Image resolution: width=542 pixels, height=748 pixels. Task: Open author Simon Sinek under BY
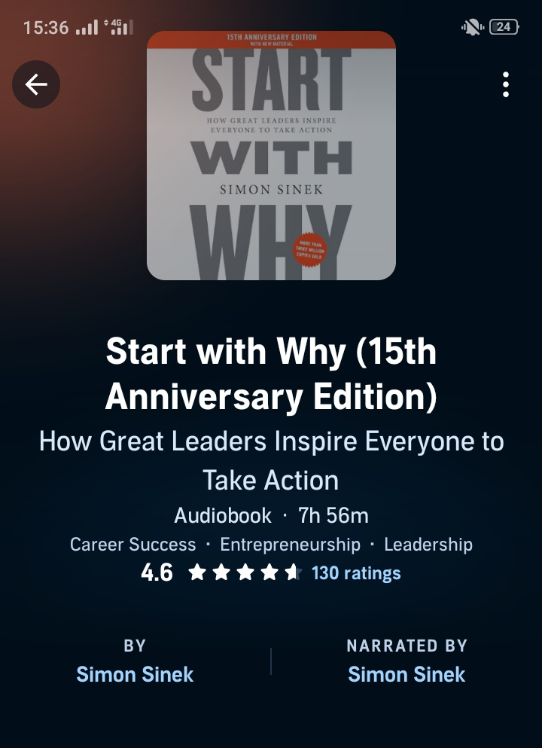point(135,674)
